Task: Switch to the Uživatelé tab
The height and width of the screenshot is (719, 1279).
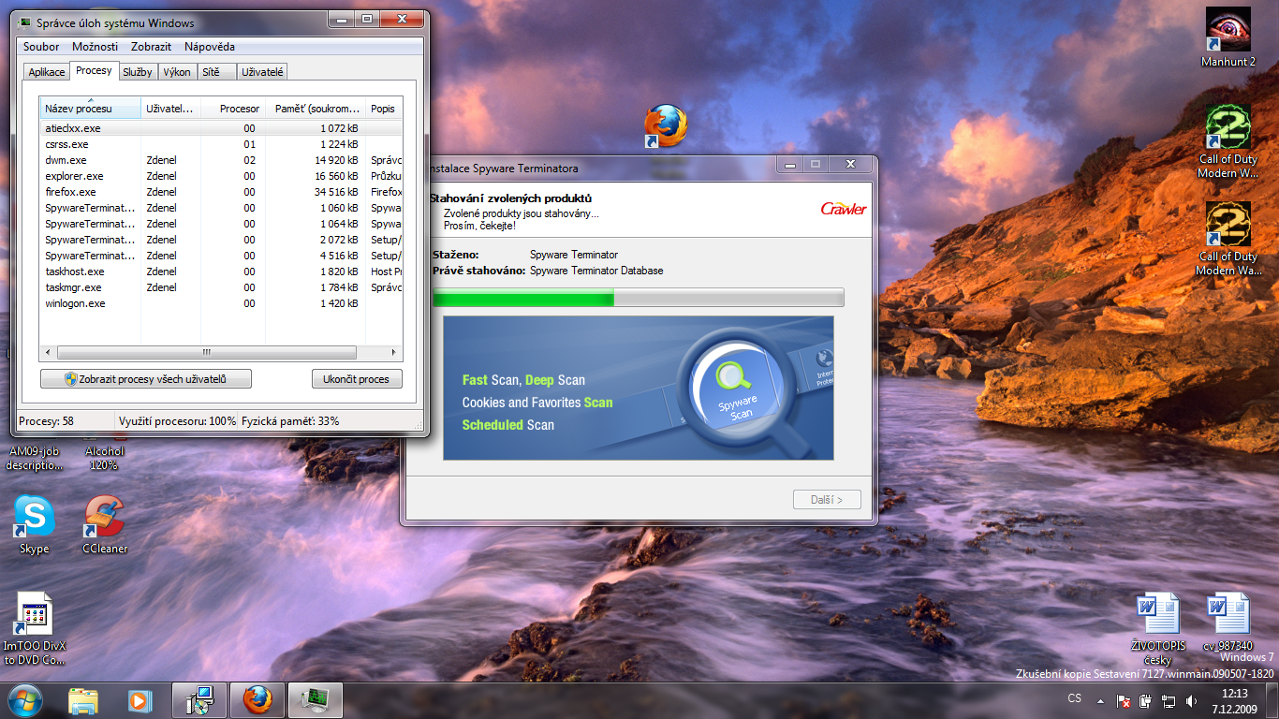Action: [x=263, y=72]
